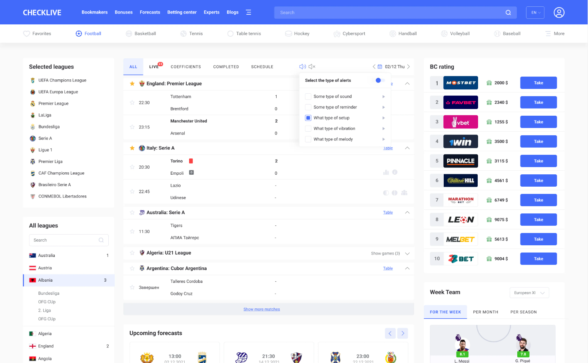Screen dimensions: 588x363
Task: Click the All leagues search field
Action: click(x=64, y=240)
